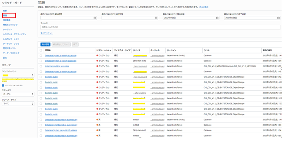Select 問題 in the sidebar
The width and height of the screenshot is (282, 143).
pyautogui.click(x=5, y=16)
